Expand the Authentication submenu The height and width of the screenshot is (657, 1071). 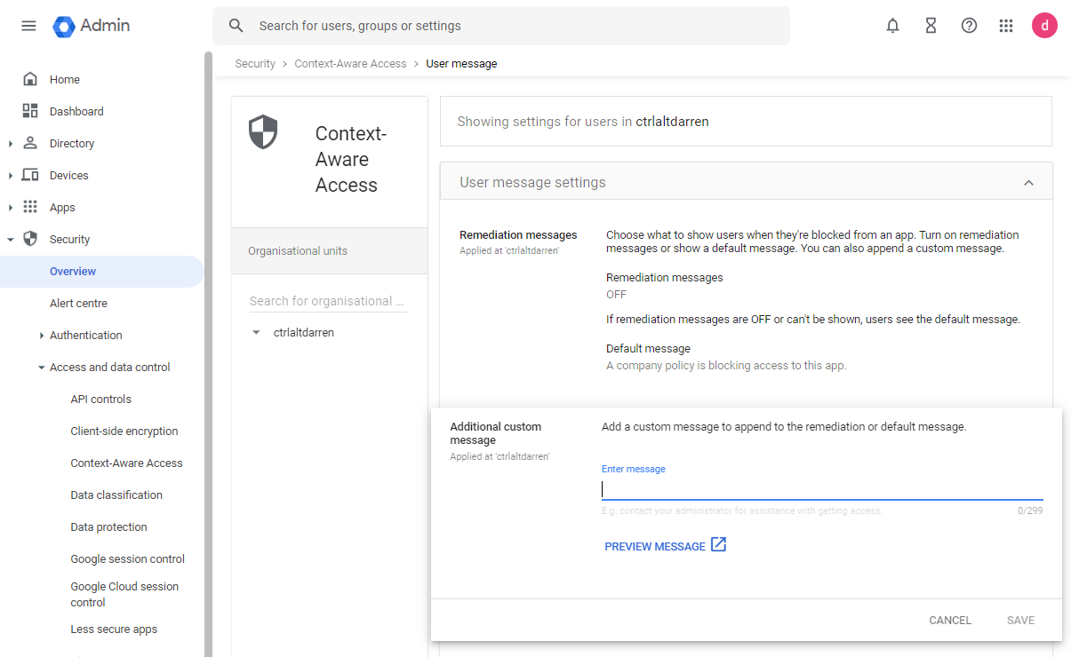pyautogui.click(x=42, y=336)
